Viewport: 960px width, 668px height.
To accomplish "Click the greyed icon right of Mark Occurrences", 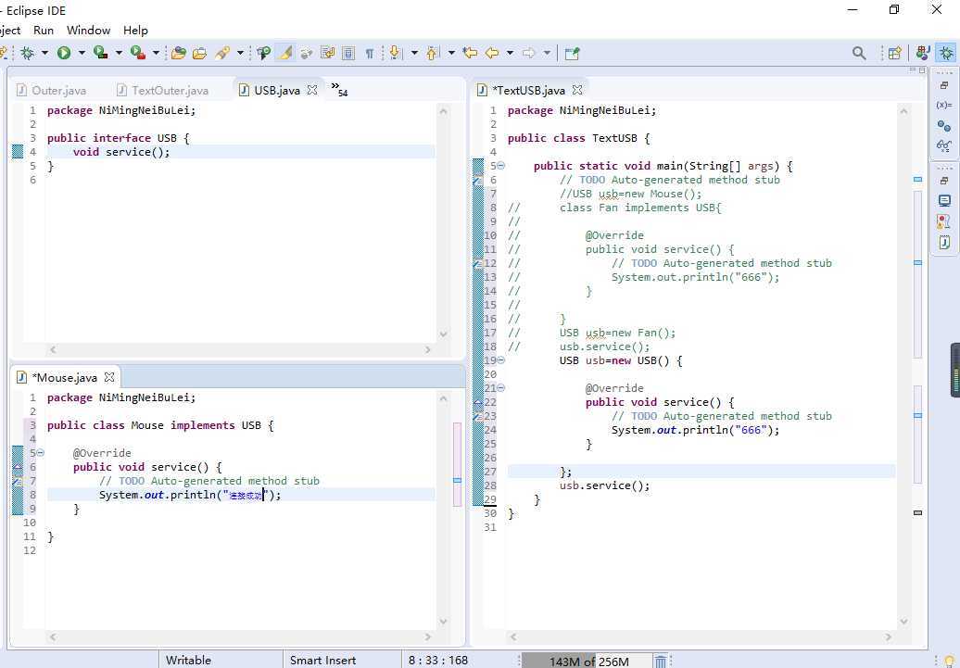I will pyautogui.click(x=306, y=53).
